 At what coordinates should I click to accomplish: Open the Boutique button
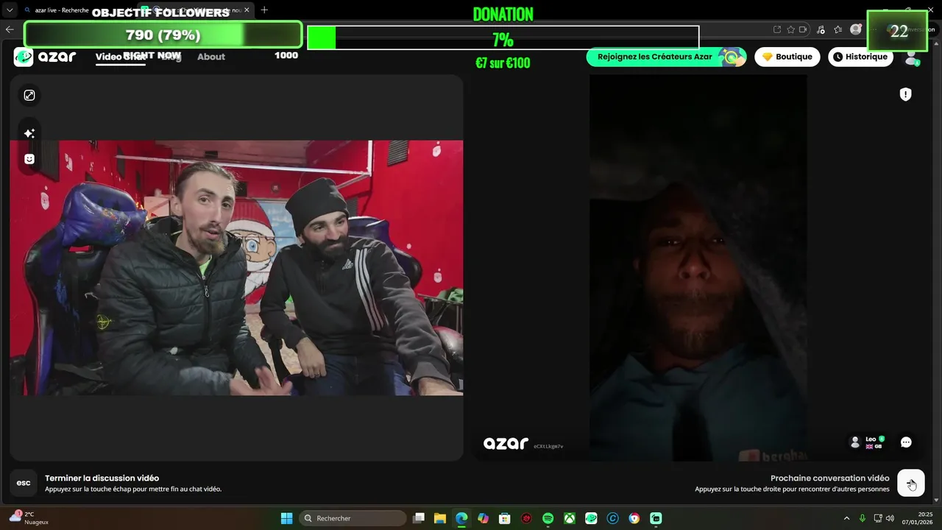(x=787, y=57)
